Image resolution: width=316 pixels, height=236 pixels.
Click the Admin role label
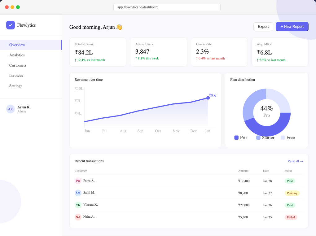[x=22, y=111]
